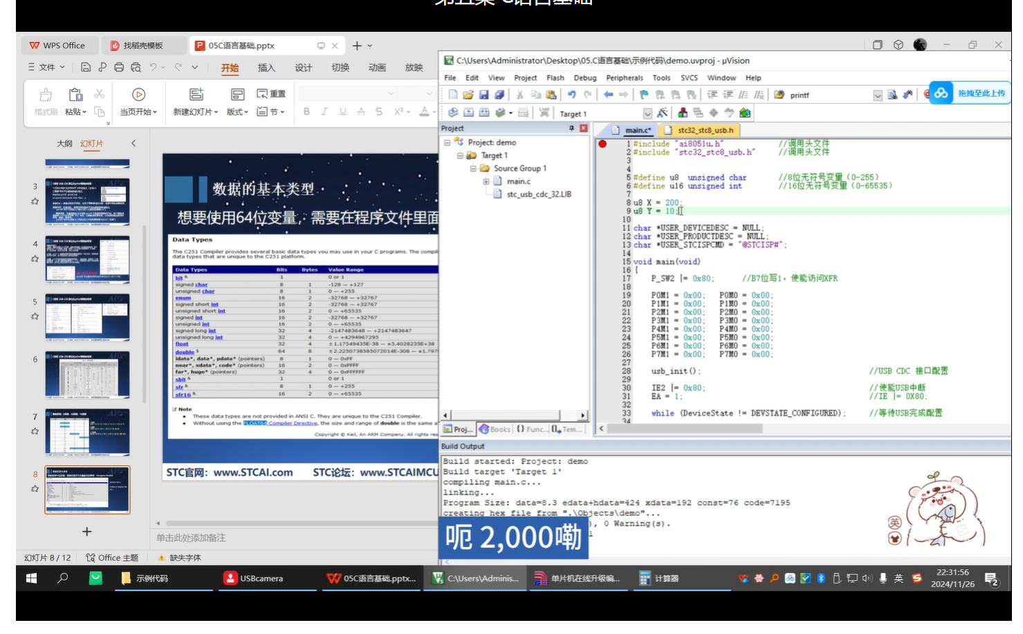Rebuild all target files icon

coord(484,113)
